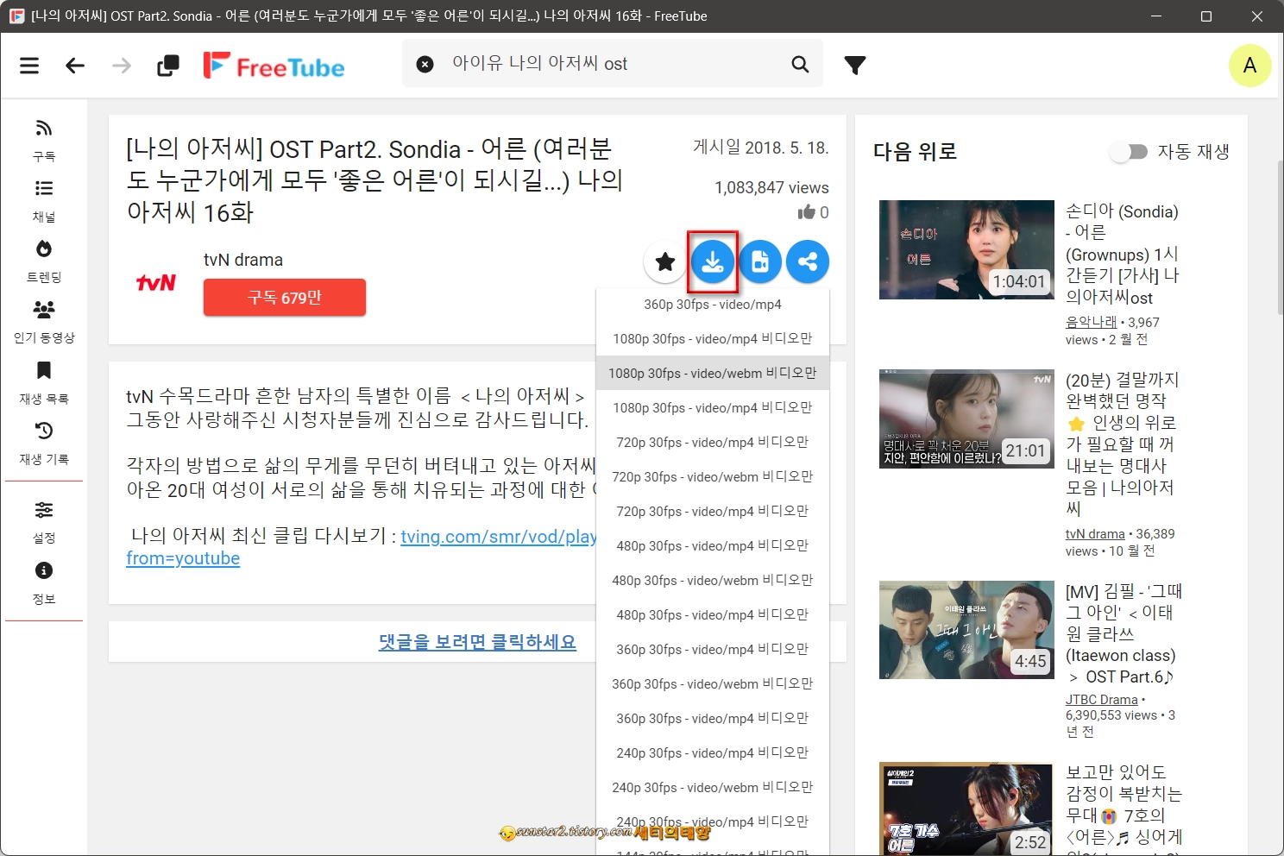
Task: Go forward with the right arrow
Action: tap(122, 65)
